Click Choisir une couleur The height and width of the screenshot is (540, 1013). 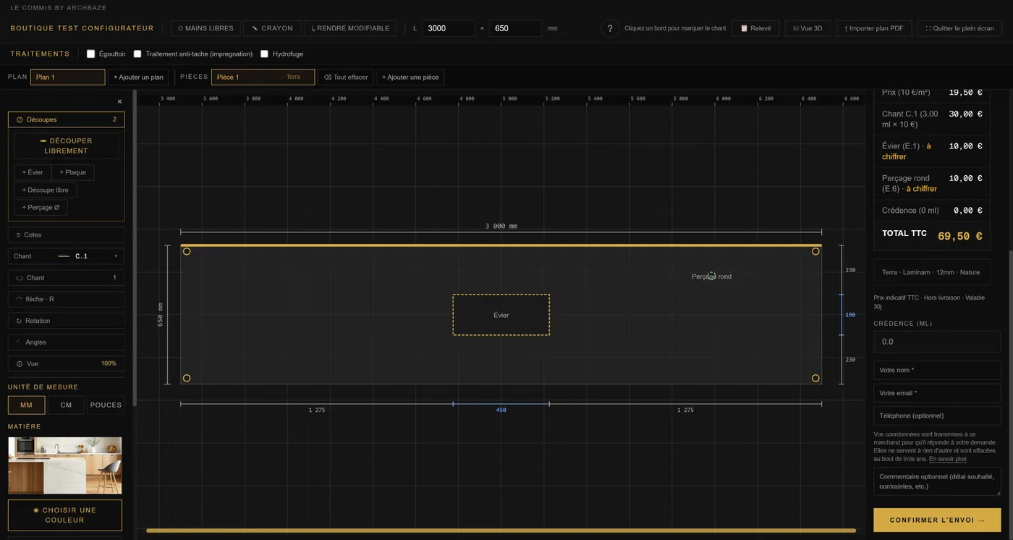pyautogui.click(x=65, y=515)
